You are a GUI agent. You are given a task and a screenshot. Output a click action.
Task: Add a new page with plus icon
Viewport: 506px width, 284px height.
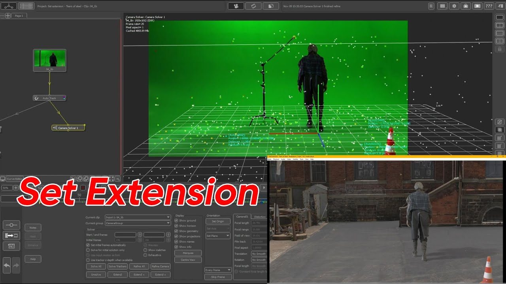tap(8, 16)
